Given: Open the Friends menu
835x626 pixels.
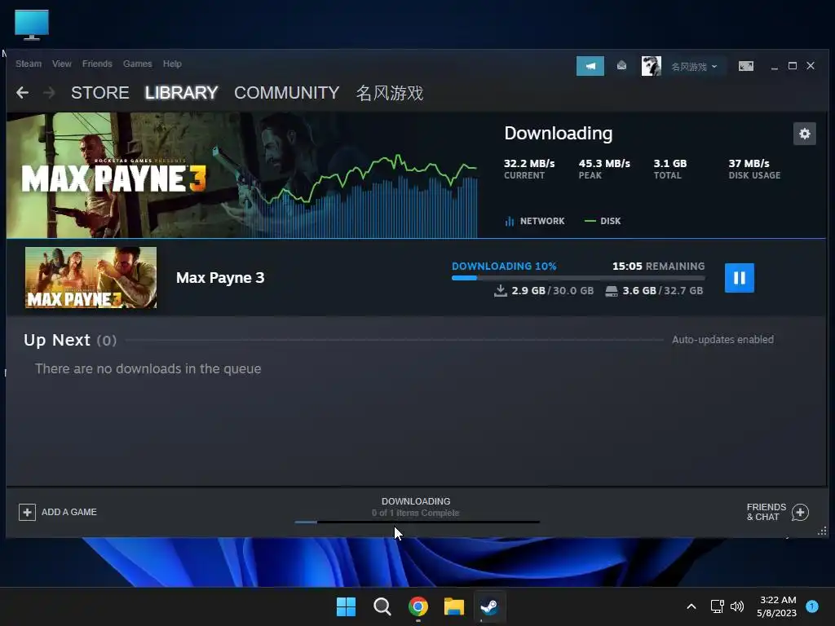Looking at the screenshot, I should click(97, 64).
